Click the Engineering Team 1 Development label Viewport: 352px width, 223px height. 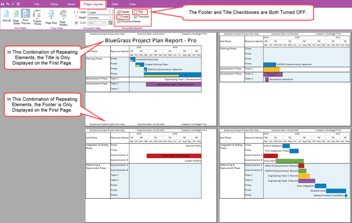click(183, 80)
